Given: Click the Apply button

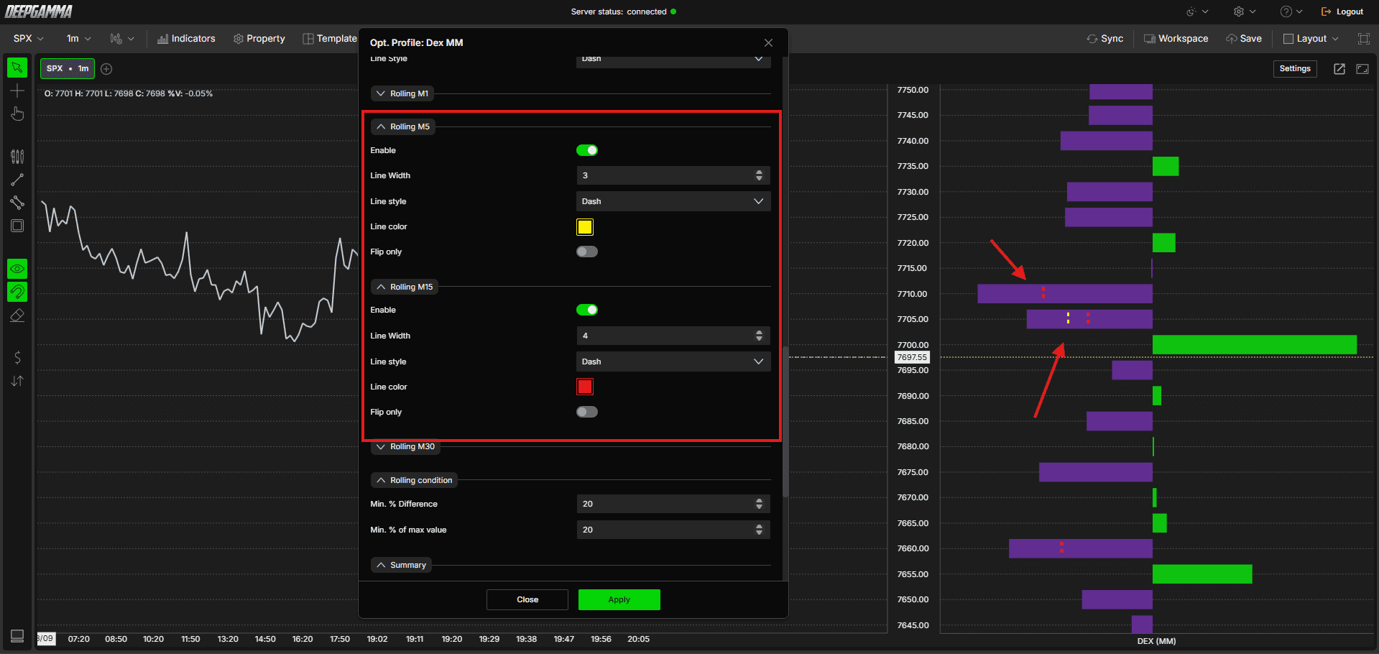Looking at the screenshot, I should [x=619, y=599].
